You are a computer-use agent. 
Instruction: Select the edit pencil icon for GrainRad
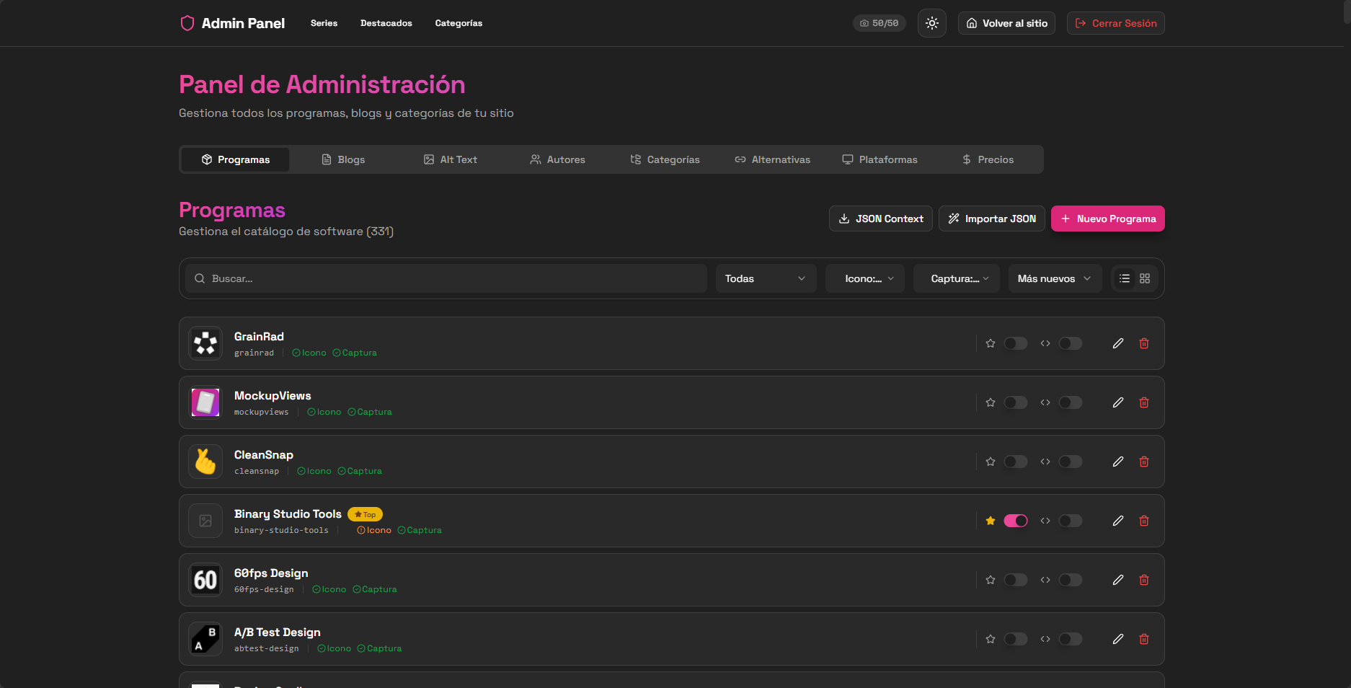click(1118, 343)
